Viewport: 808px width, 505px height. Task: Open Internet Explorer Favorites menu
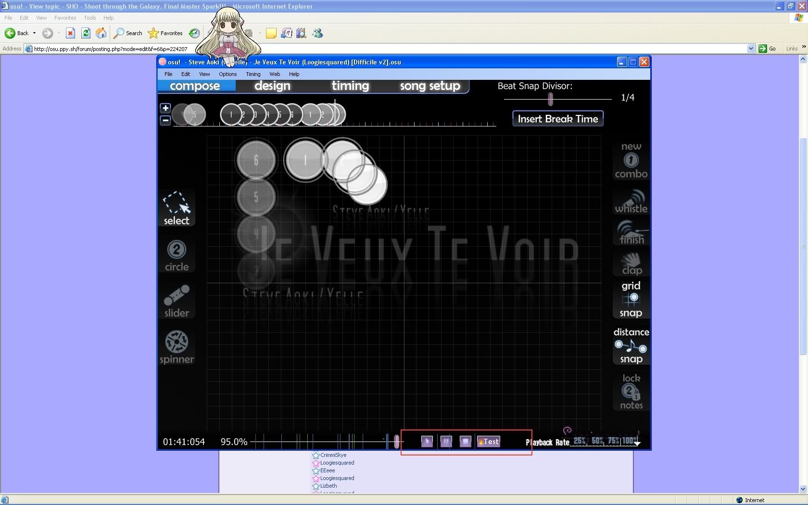[x=65, y=18]
